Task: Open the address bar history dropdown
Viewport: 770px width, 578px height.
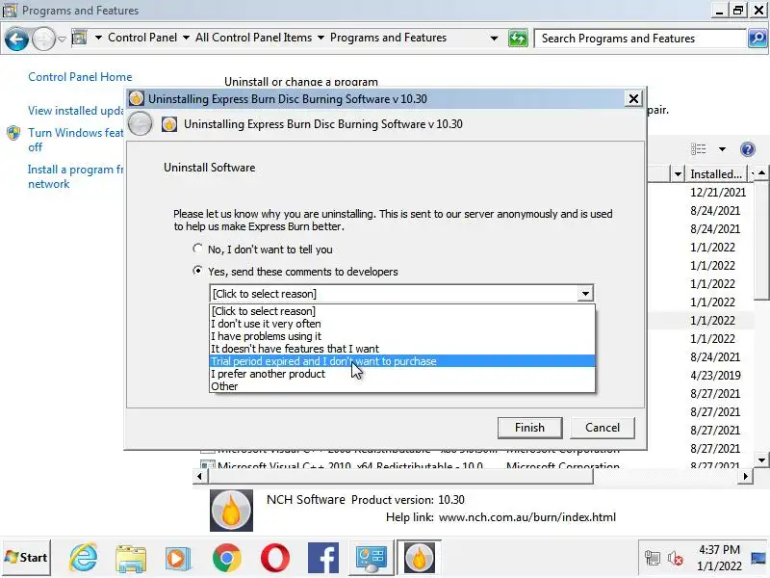Action: click(x=494, y=39)
